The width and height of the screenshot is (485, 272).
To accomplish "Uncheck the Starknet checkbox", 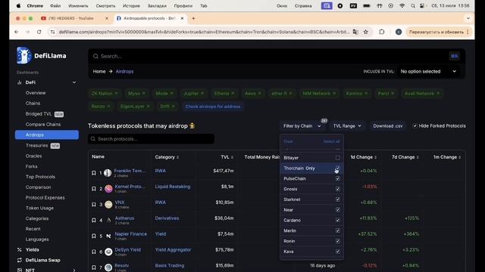I will (338, 199).
